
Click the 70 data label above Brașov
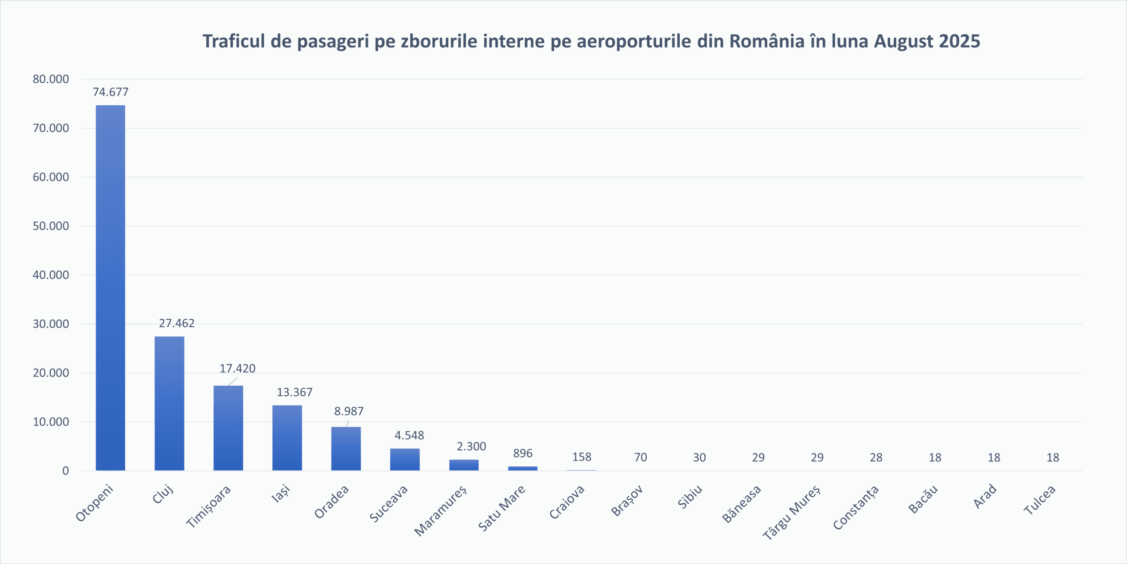(641, 457)
